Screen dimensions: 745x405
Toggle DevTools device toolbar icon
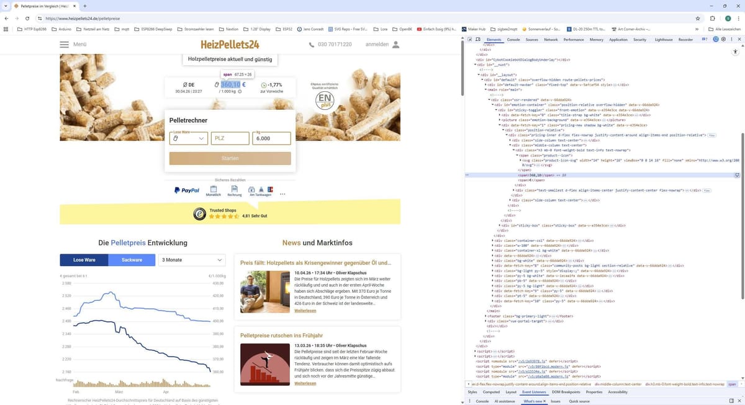point(479,40)
